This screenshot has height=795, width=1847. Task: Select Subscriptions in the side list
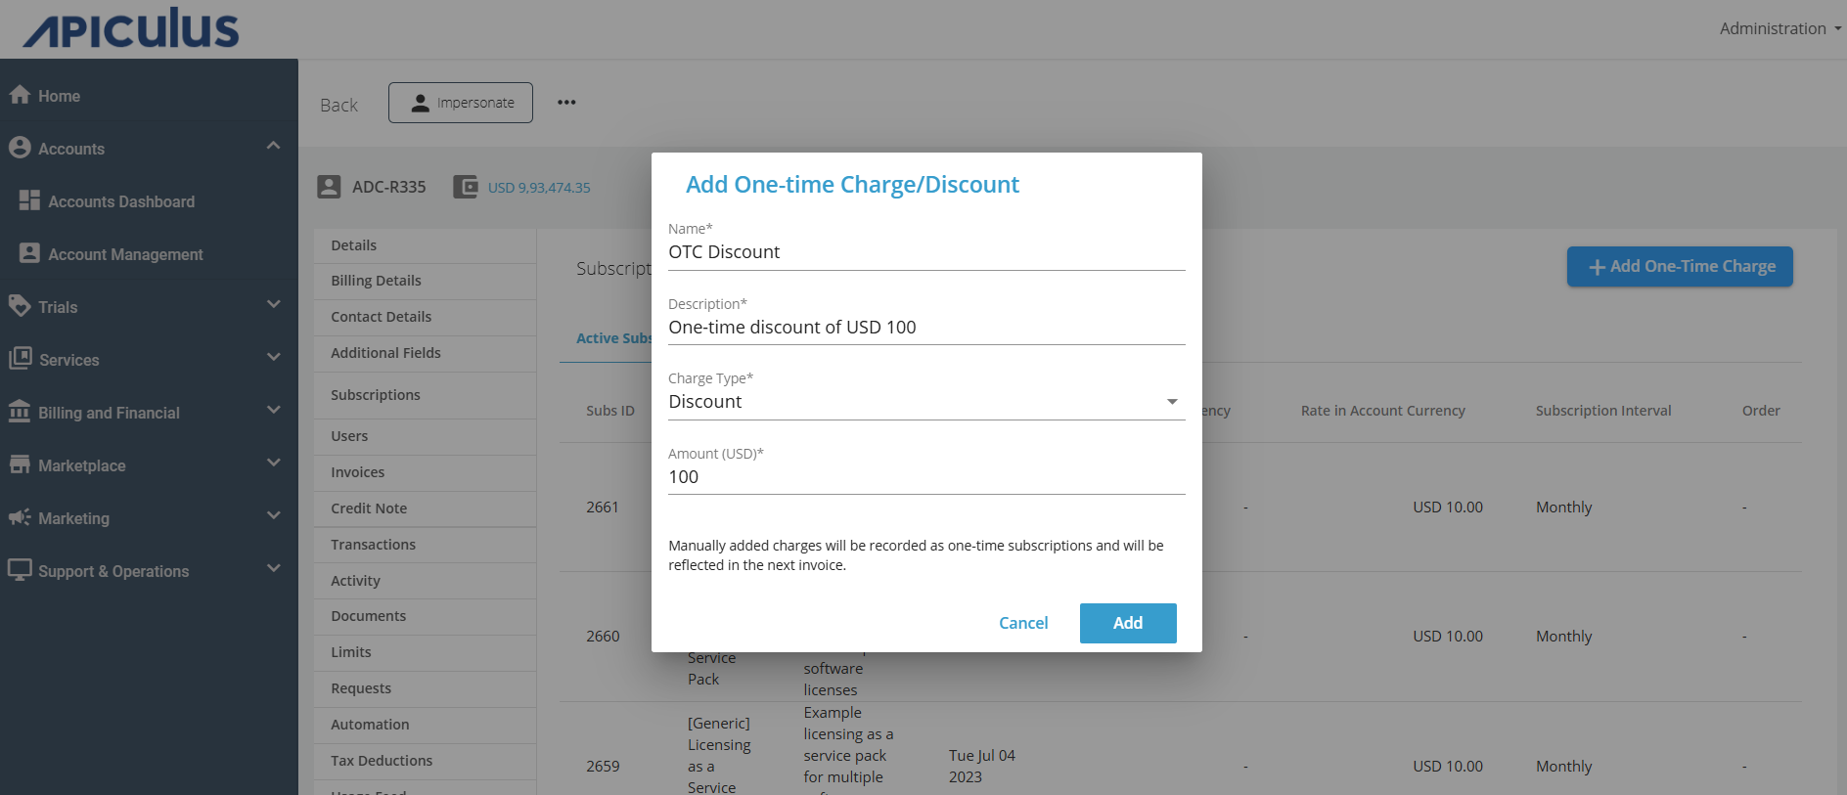coord(425,395)
